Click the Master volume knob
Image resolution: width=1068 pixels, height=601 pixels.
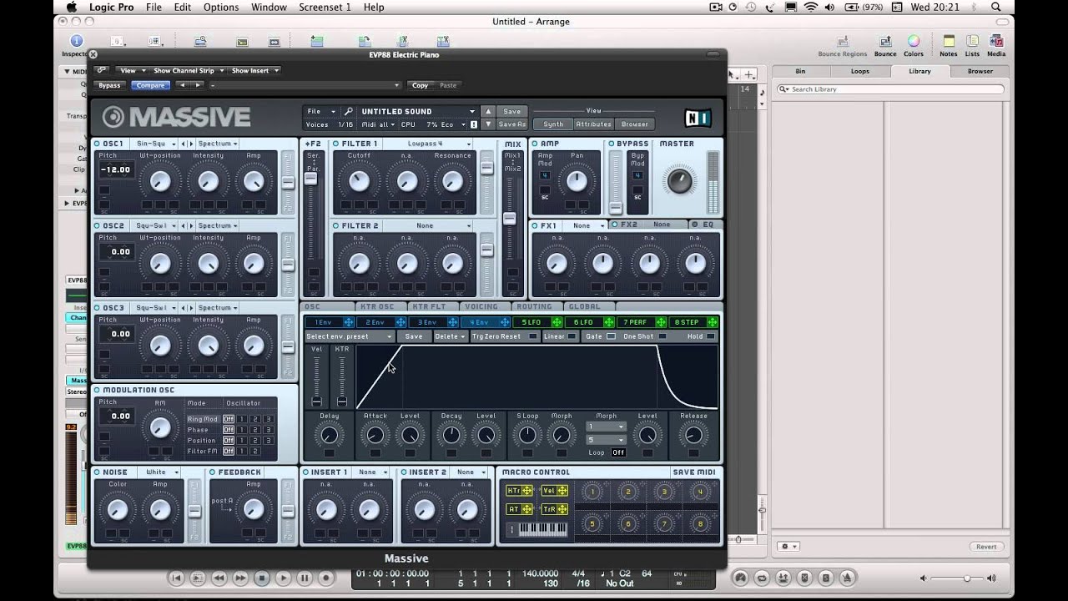pos(680,179)
